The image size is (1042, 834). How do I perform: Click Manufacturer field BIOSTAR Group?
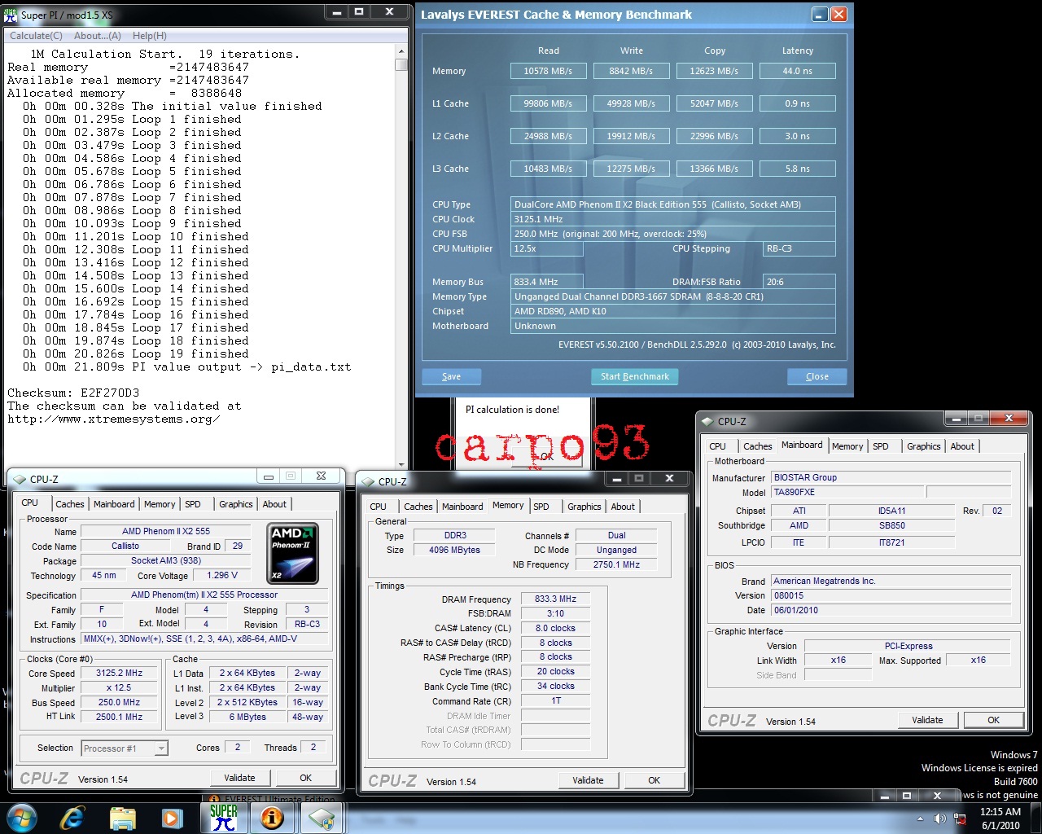(x=891, y=477)
